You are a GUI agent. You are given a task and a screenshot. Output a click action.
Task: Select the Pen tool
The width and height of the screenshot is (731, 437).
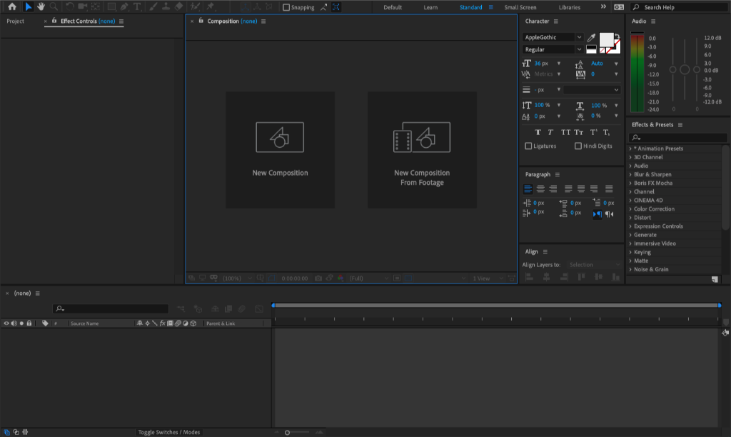pos(124,6)
